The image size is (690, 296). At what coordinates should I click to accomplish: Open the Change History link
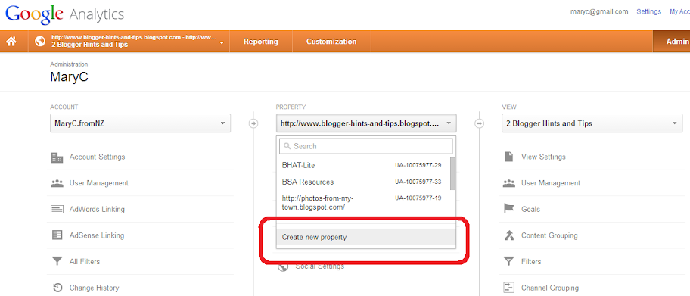(94, 288)
